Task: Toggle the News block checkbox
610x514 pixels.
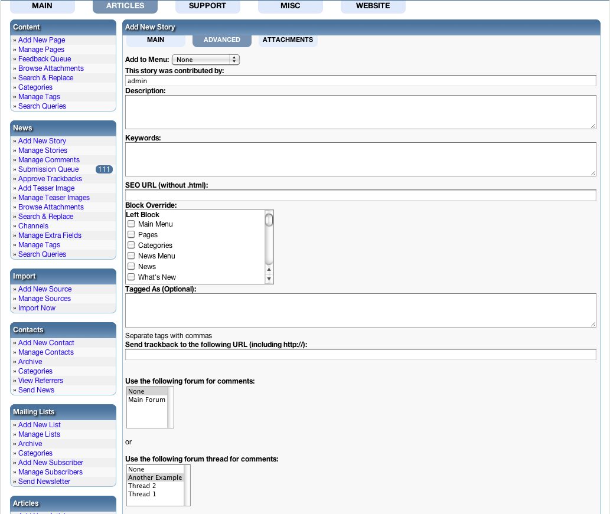Action: (131, 266)
